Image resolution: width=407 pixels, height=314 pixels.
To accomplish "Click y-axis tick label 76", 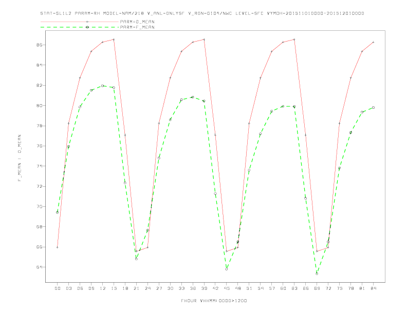I will pyautogui.click(x=39, y=146).
